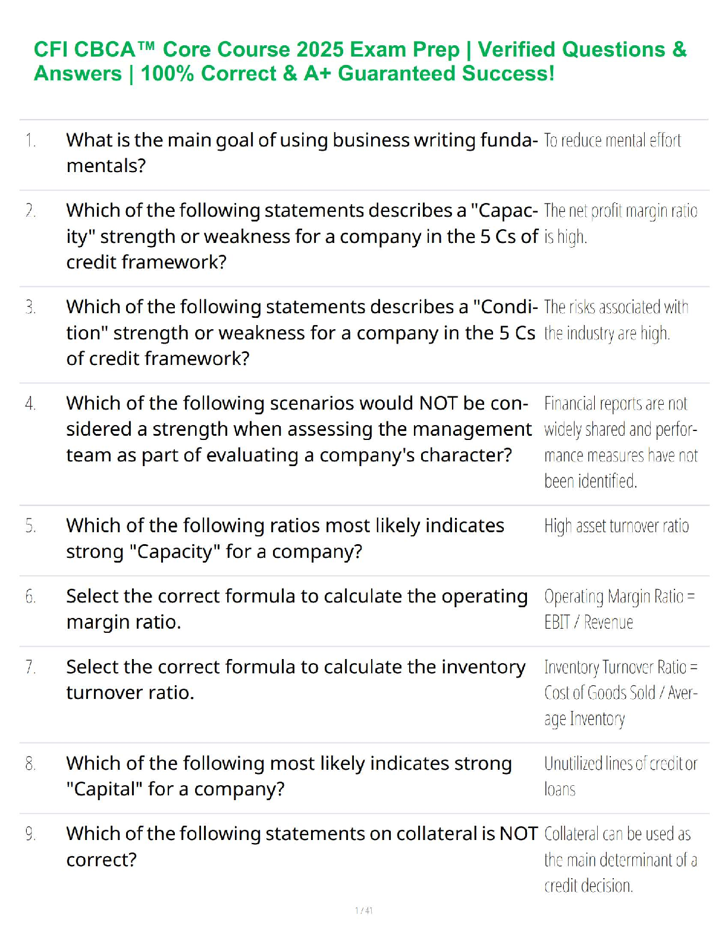Select the question 3 "Condition" strength text
This screenshot has width=728, height=943.
point(300,333)
